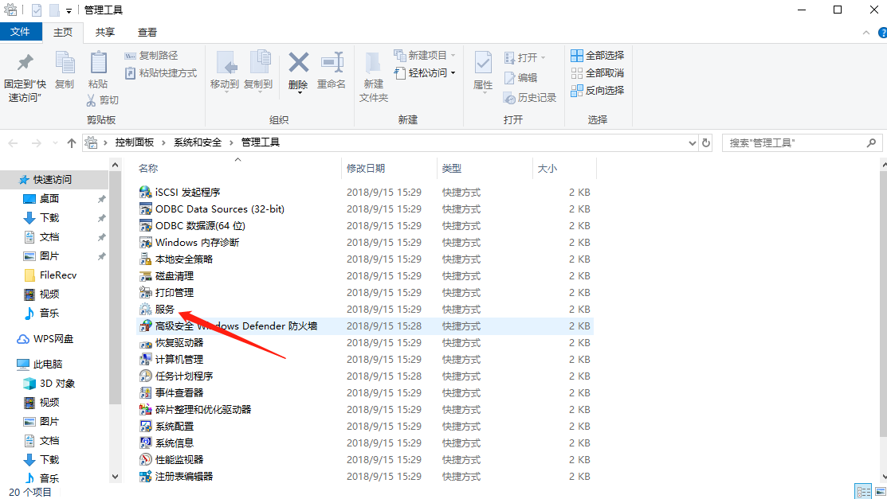This screenshot has height=499, width=887.
Task: Click the Pin to Quick Access icon
Action: click(x=26, y=64)
